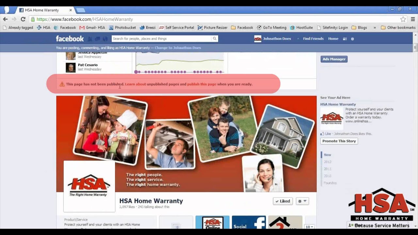Open a new browser tab
The image size is (418, 235).
(x=80, y=10)
